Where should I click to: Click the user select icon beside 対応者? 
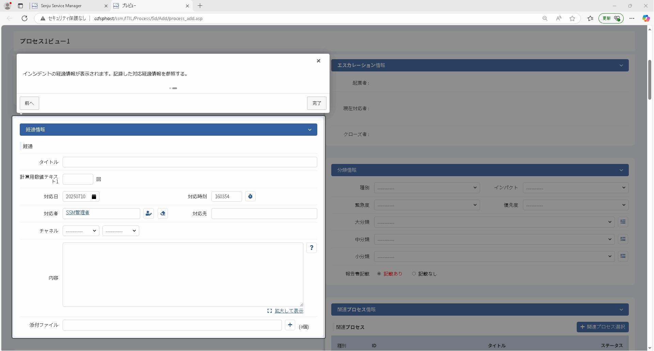click(x=148, y=213)
